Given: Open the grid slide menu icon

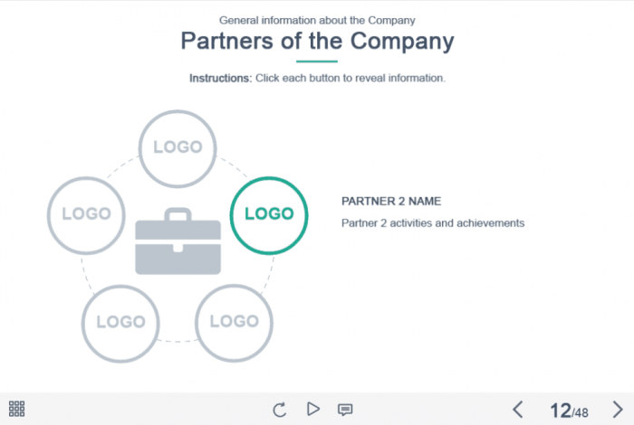Looking at the screenshot, I should click(x=16, y=409).
